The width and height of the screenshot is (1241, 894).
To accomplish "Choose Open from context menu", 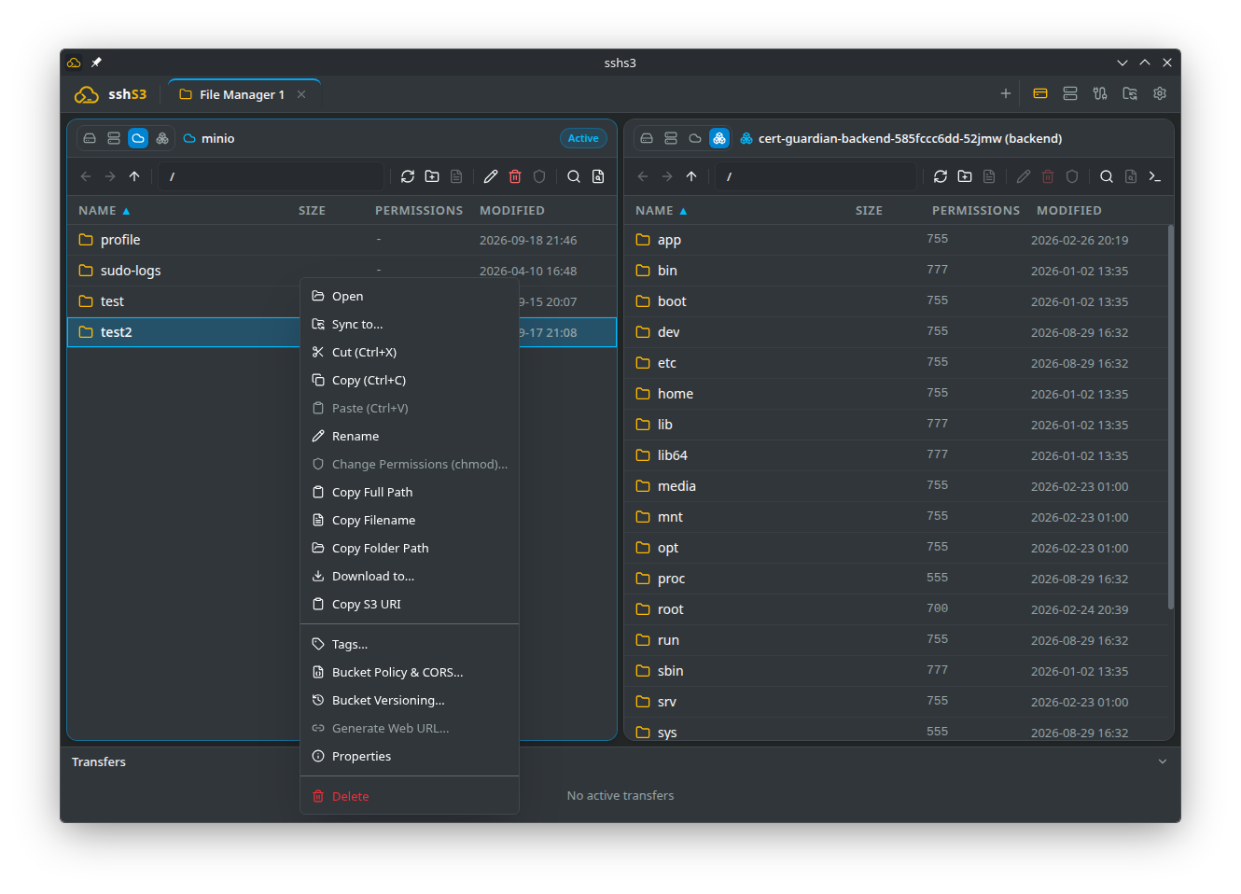I will coord(410,296).
